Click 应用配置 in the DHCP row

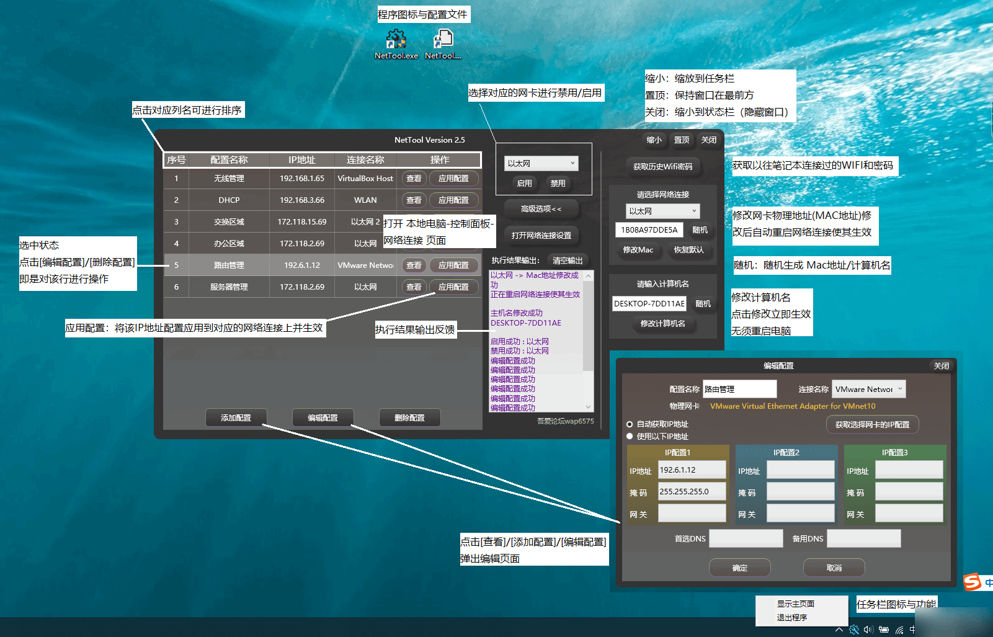454,200
